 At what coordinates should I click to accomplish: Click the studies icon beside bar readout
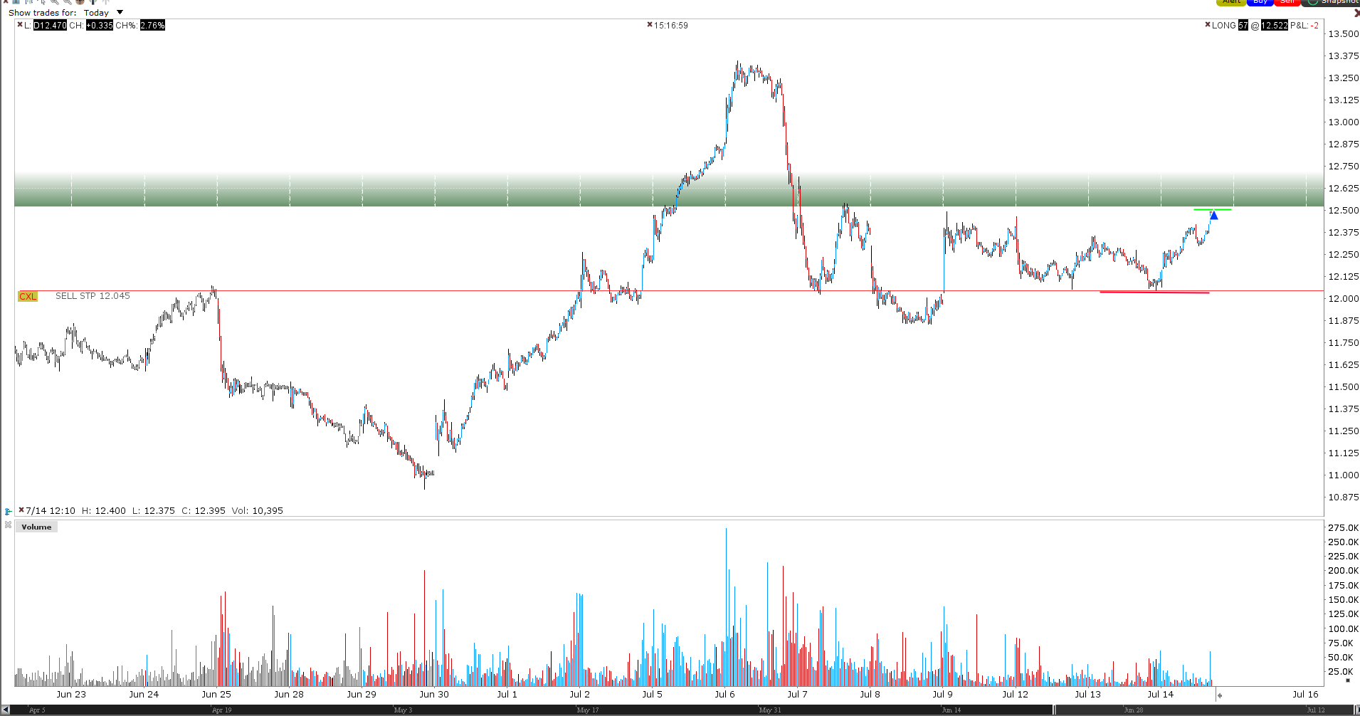click(x=8, y=511)
